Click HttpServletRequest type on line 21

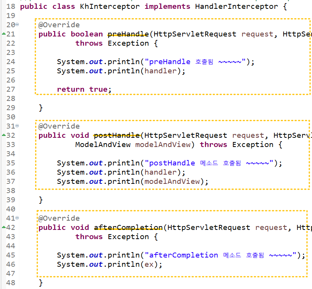coord(195,34)
